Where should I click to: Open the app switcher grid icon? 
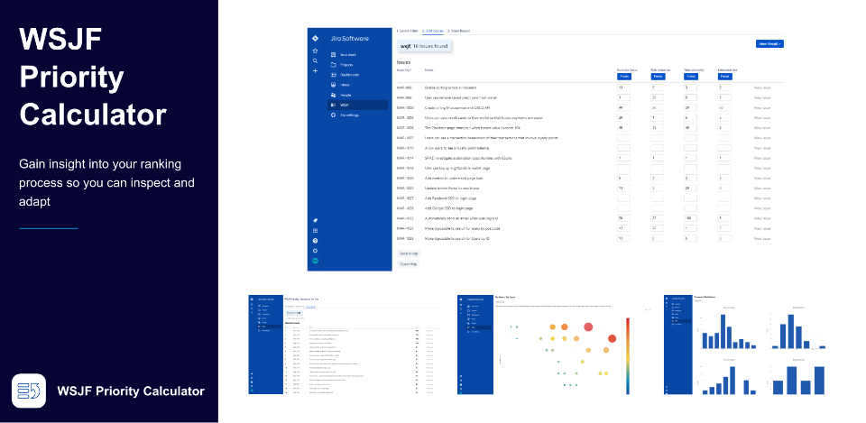tap(315, 231)
